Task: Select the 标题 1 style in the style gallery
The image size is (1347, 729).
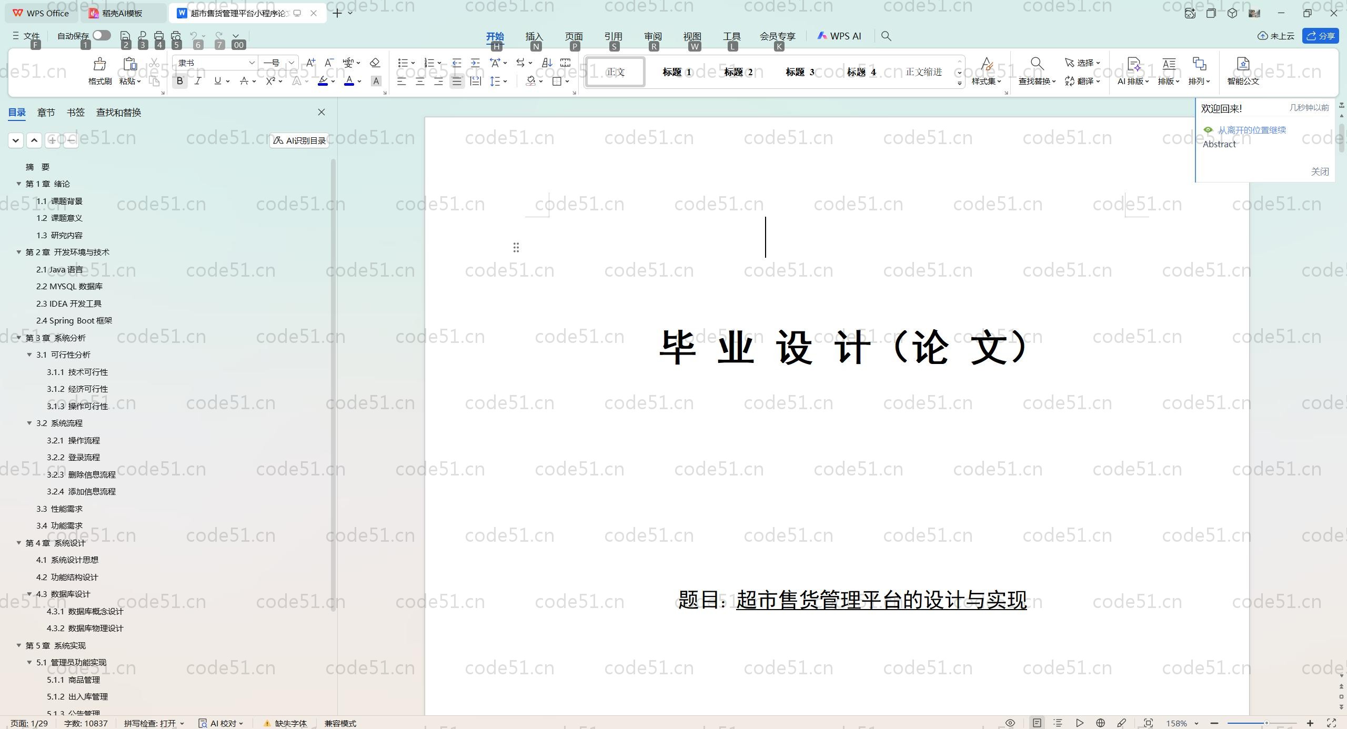Action: (677, 72)
